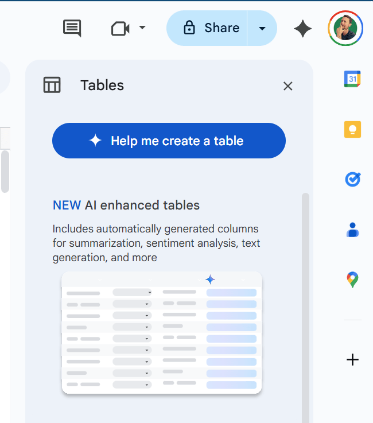Viewport: 373px width, 423px height.
Task: Click the Tables panel table icon
Action: [52, 85]
